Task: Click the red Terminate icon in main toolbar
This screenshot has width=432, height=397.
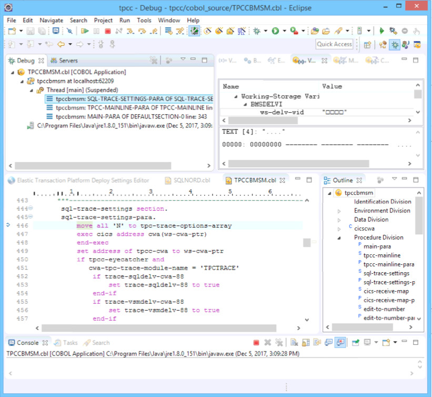Action: pos(108,31)
